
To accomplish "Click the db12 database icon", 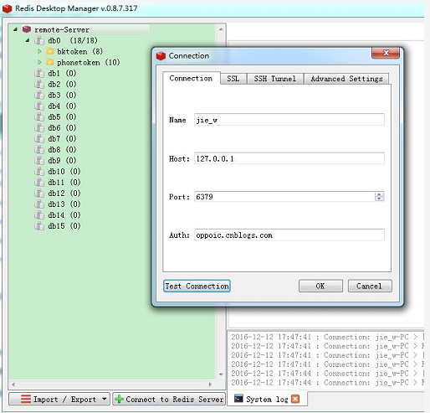I will click(x=39, y=194).
